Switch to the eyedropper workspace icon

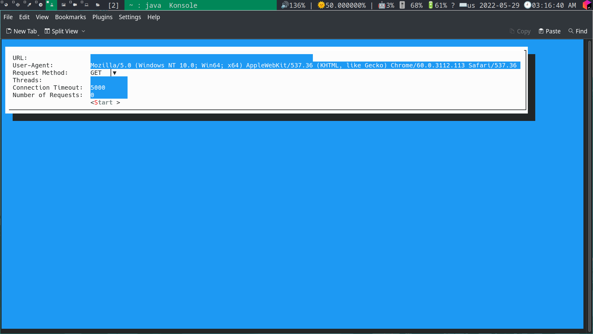pyautogui.click(x=29, y=5)
